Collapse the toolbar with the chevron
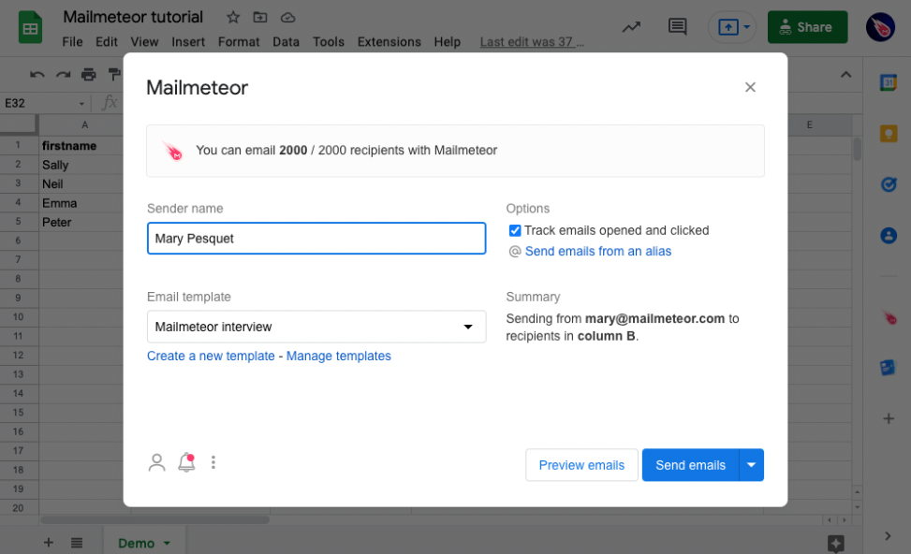The height and width of the screenshot is (554, 911). 846,74
